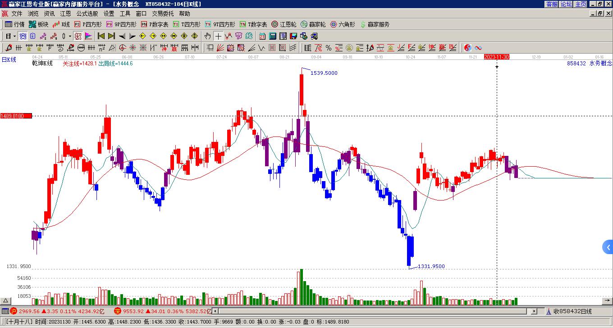Screen dimensions: 613x328
Task: Open the 行情 quotes view
Action: [x=14, y=24]
